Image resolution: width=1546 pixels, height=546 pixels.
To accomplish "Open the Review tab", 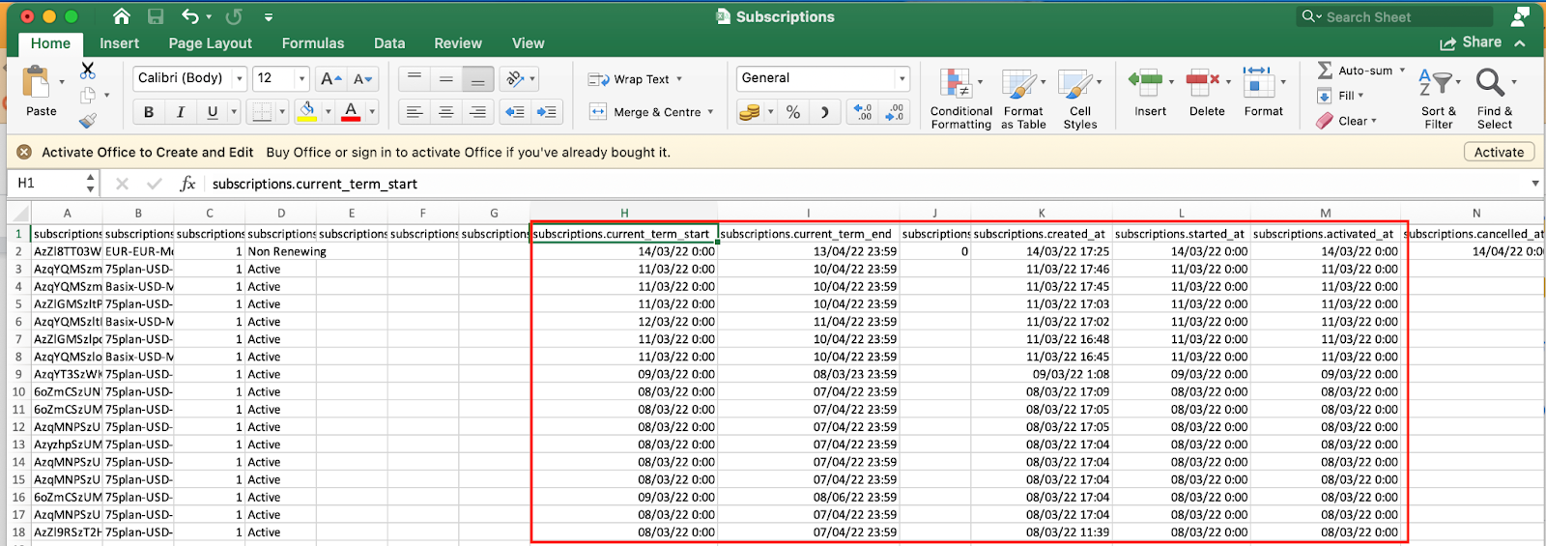I will [458, 43].
